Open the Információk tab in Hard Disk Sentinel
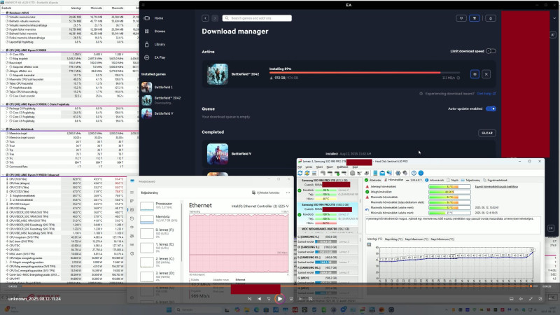Screen dimensions: 560x315 pyautogui.click(x=434, y=181)
